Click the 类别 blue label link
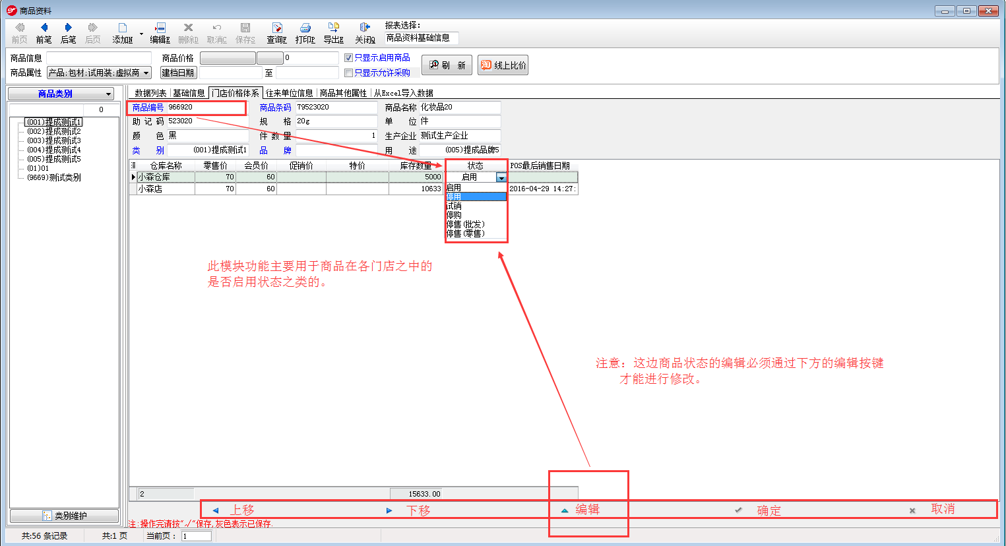Image resolution: width=1006 pixels, height=546 pixels. pyautogui.click(x=148, y=150)
